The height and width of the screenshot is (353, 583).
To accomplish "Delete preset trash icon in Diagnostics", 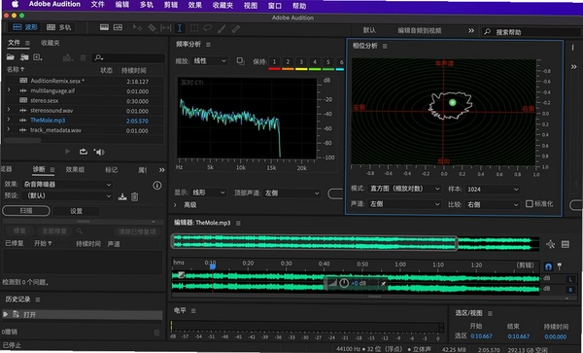I will (x=135, y=196).
